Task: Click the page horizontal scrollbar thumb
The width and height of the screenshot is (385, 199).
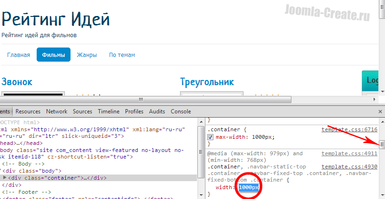Action: click(140, 99)
